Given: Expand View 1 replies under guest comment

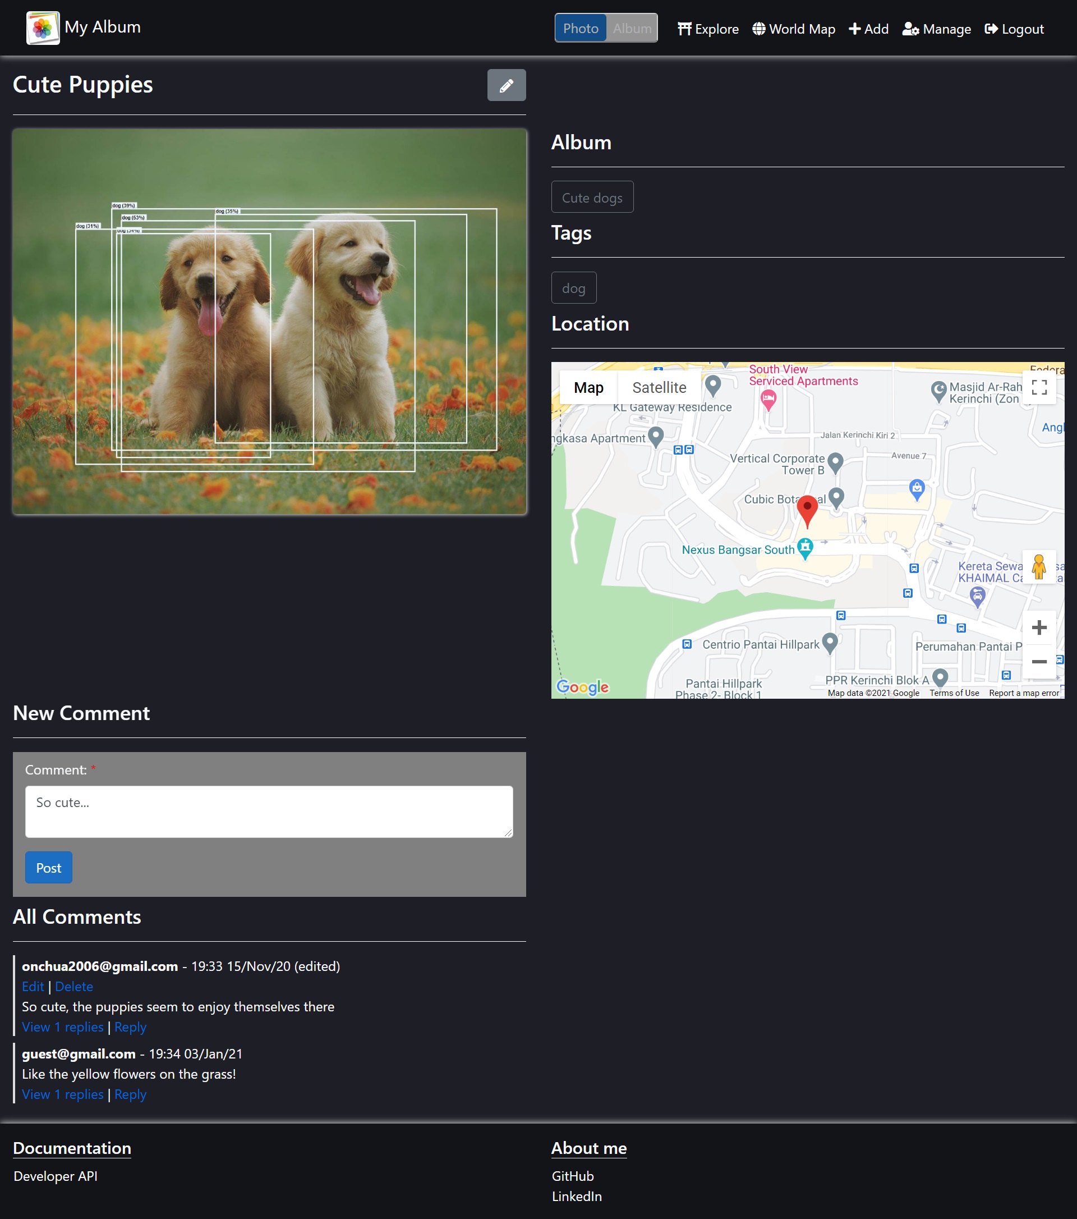Looking at the screenshot, I should coord(63,1094).
